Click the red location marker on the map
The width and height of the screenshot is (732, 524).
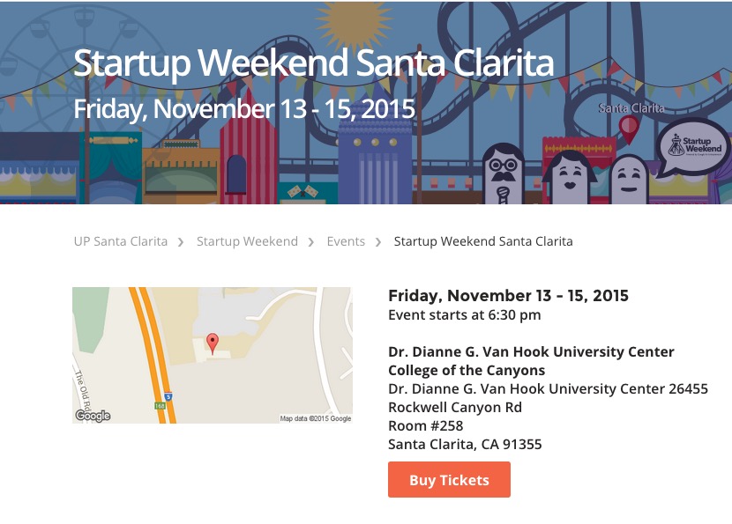click(x=212, y=343)
